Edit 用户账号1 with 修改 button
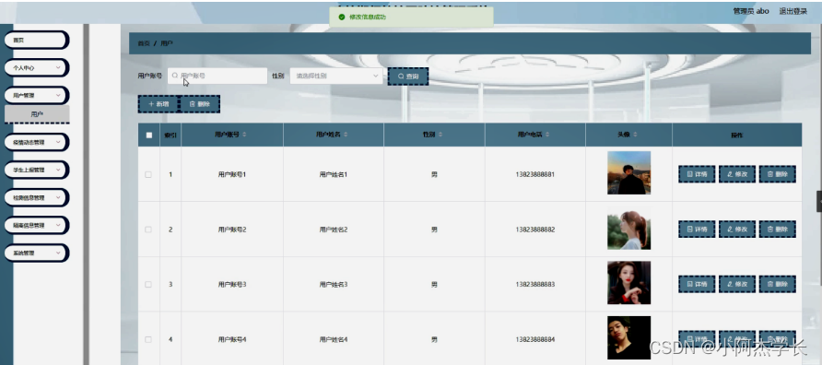 coord(737,174)
